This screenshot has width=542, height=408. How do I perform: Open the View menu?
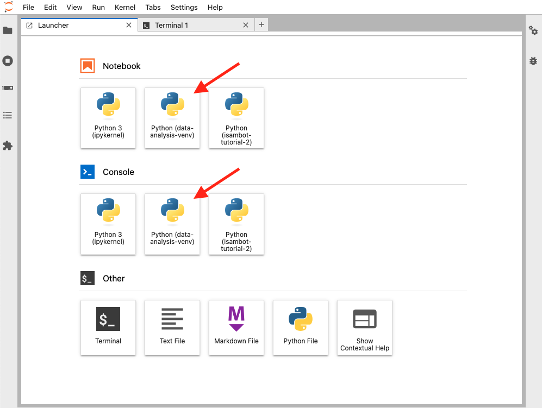point(74,7)
